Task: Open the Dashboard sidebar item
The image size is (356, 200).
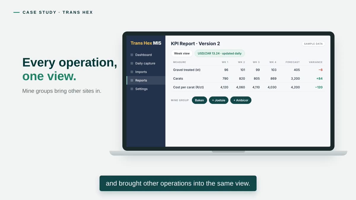Action: pyautogui.click(x=146, y=55)
